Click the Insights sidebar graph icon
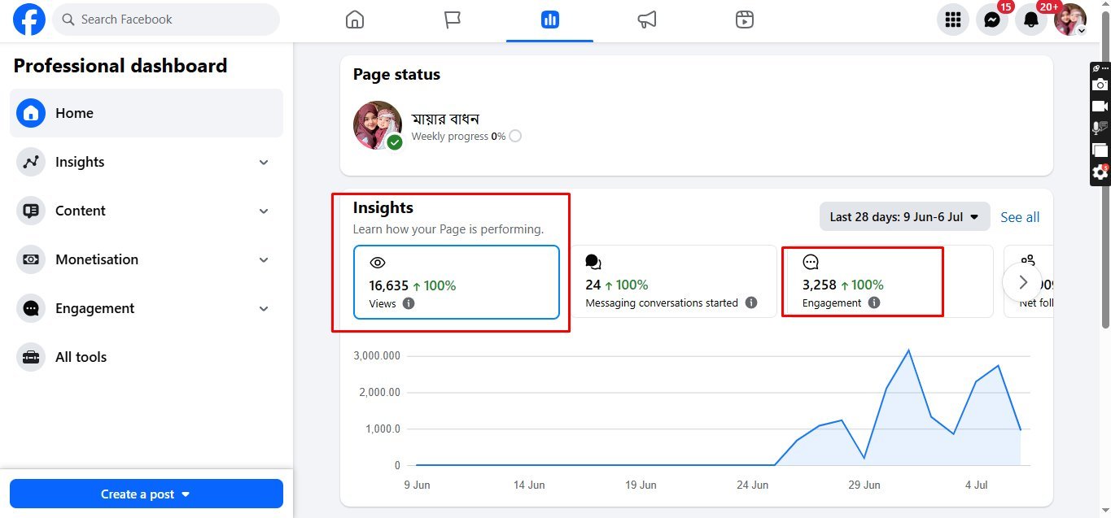Viewport: 1111px width, 518px height. click(31, 162)
